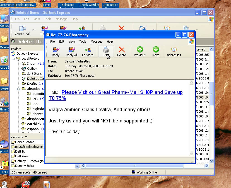Viewport: 231px width, 188px height.
Task: Open Tools menu in Outlook Express main window
Action: point(48,19)
